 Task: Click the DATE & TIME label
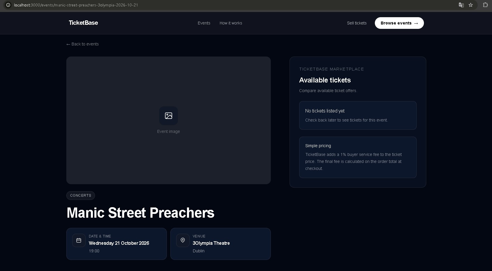pyautogui.click(x=100, y=236)
